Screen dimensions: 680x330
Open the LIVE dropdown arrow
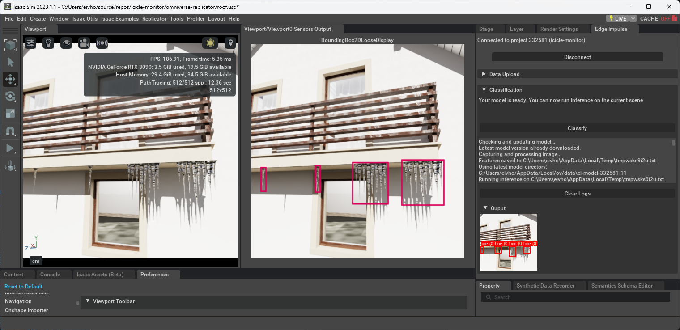click(633, 18)
